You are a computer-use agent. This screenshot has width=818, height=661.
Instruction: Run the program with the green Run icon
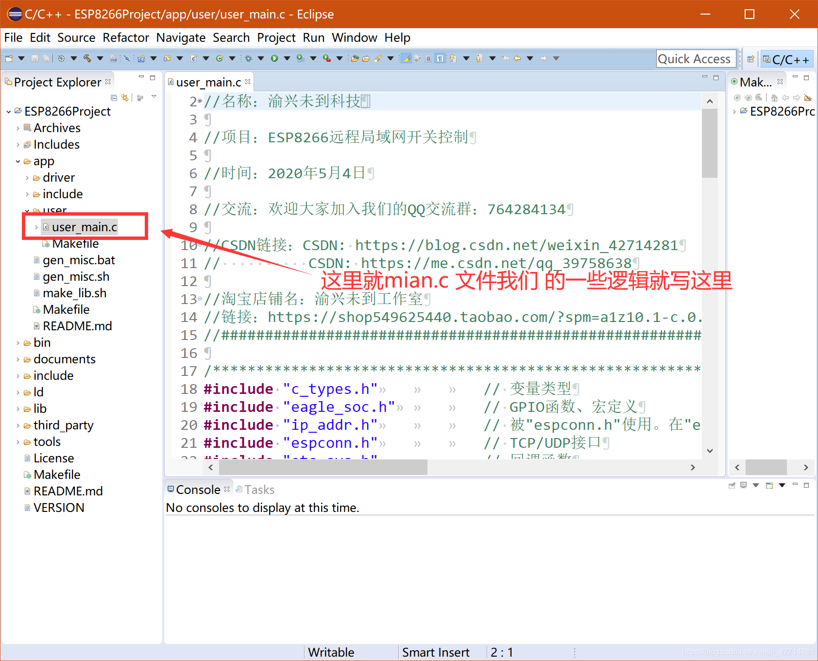point(274,58)
